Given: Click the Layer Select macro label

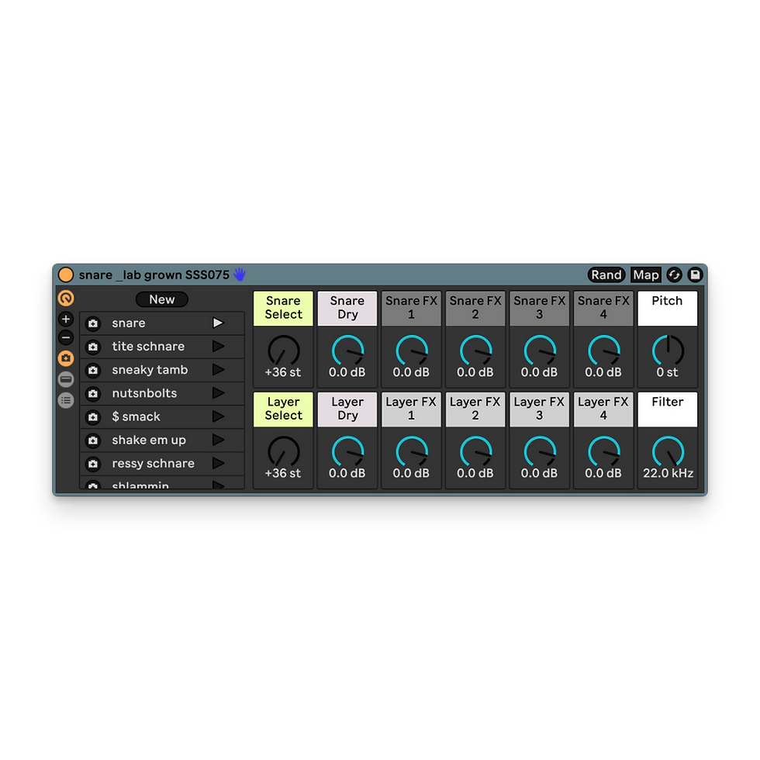Looking at the screenshot, I should click(284, 409).
